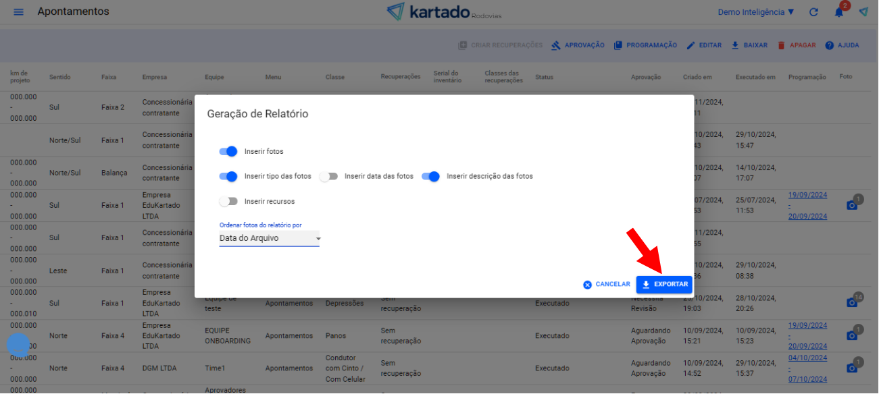
Task: Enable Inserir data das fotos switch
Action: 328,177
